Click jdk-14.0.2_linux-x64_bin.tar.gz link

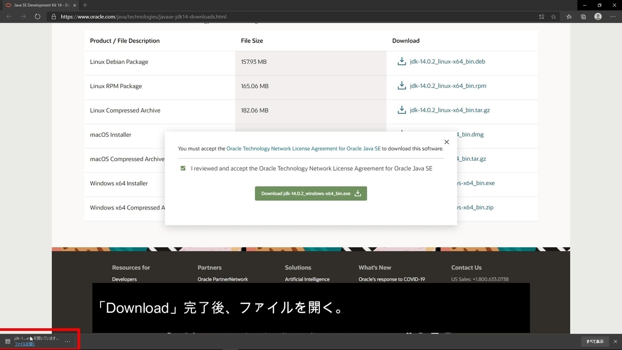pyautogui.click(x=449, y=110)
